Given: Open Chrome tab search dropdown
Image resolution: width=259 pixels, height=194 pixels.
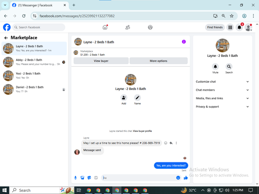Looking at the screenshot, I should 5,5.
